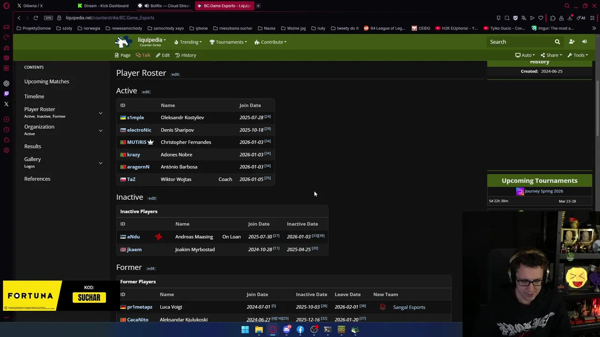Open settings gear in Opera sidebar
The height and width of the screenshot is (337, 600).
pyautogui.click(x=6, y=150)
